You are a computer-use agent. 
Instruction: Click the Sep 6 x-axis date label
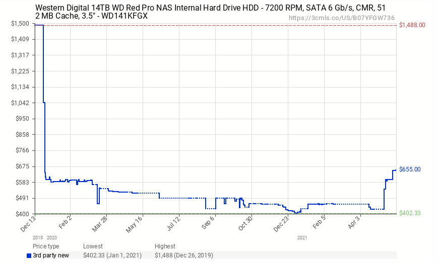(209, 222)
